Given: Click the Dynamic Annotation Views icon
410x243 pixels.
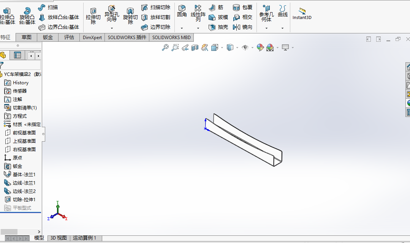Looking at the screenshot, I should [205, 47].
